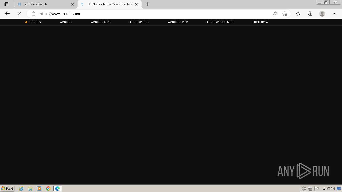Screen dimensions: 342x192
Task: Open the Windows Start menu
Action: click(x=7, y=188)
